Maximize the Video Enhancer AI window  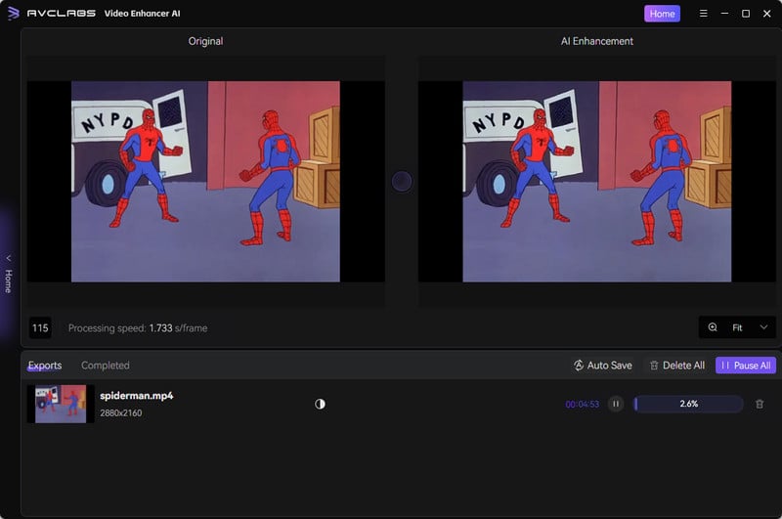pos(746,14)
